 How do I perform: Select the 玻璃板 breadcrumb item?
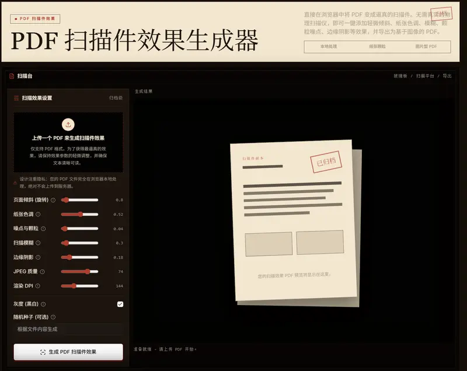click(x=400, y=76)
